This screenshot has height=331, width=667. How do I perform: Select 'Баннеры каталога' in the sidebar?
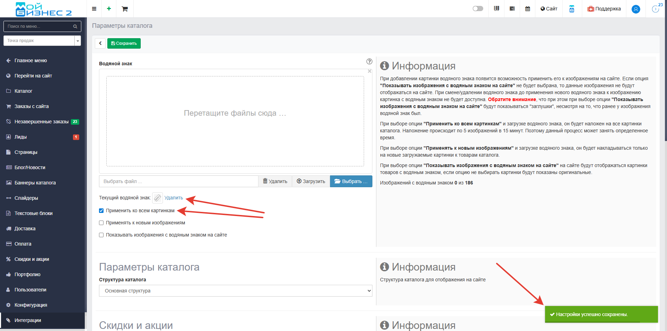pos(35,183)
